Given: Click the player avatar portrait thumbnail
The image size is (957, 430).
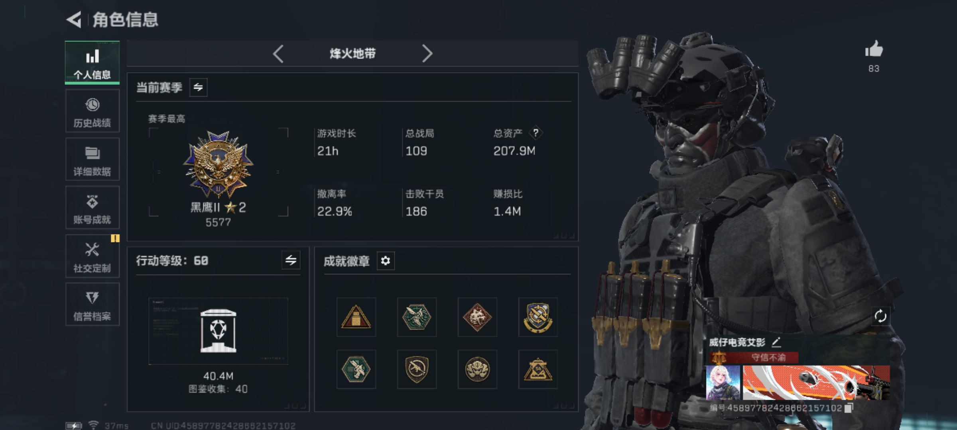Looking at the screenshot, I should [x=723, y=383].
